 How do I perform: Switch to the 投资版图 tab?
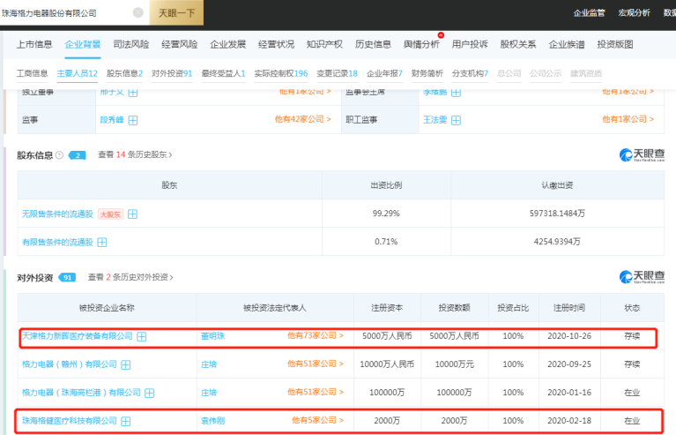[x=615, y=44]
